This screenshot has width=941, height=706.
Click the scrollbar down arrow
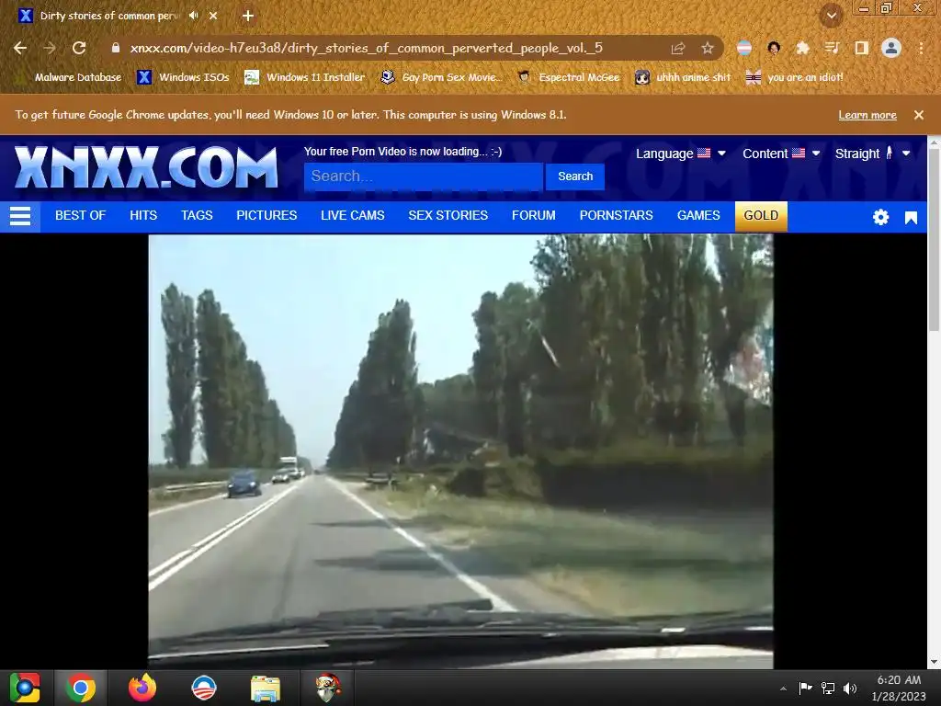934,662
